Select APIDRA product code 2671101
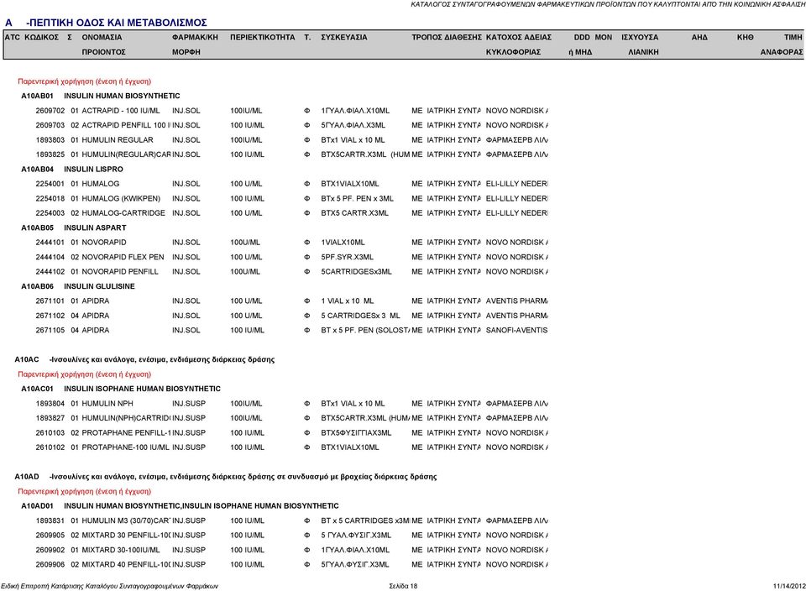806x591 pixels. 50,301
